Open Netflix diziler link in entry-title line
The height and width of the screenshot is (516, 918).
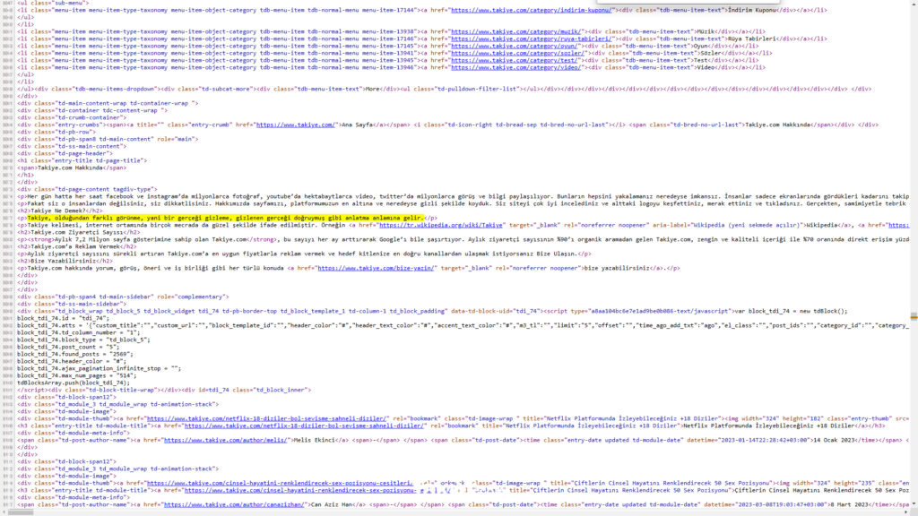(x=305, y=426)
